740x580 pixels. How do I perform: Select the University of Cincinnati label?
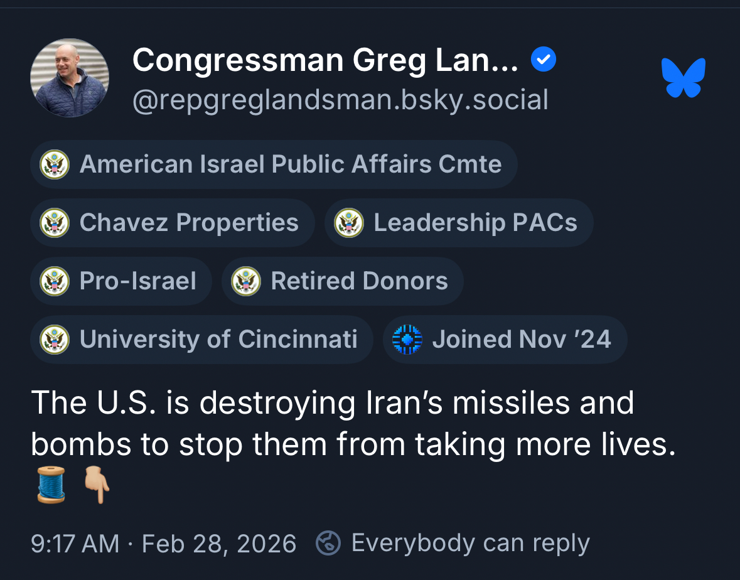218,340
